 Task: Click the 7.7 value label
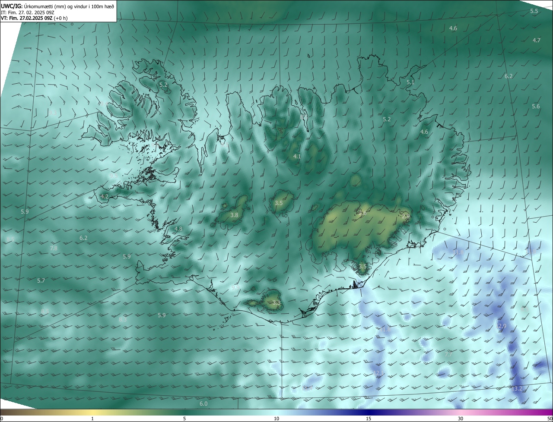tap(448, 354)
